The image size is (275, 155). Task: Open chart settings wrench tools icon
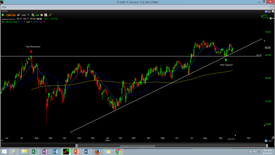pos(33,15)
